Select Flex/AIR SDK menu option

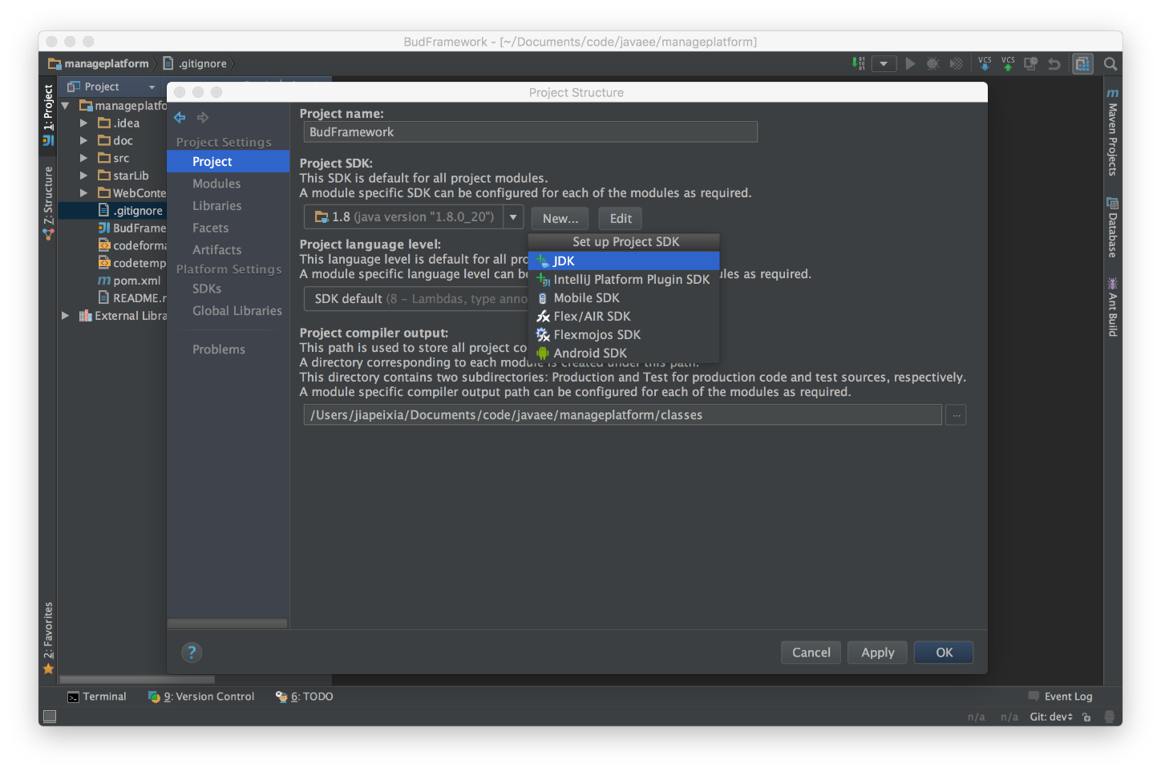pos(624,316)
